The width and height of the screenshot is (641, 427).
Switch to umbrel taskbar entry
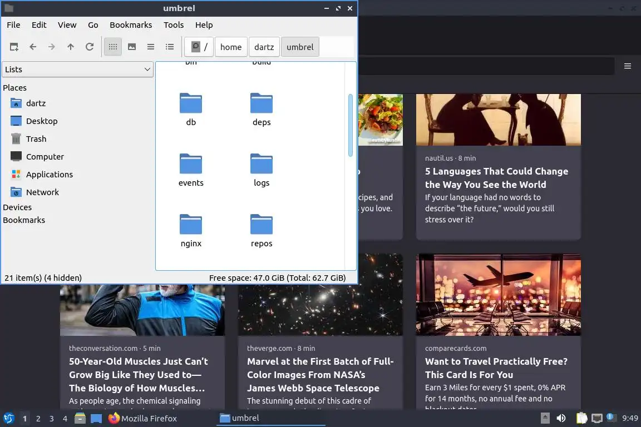(x=271, y=419)
